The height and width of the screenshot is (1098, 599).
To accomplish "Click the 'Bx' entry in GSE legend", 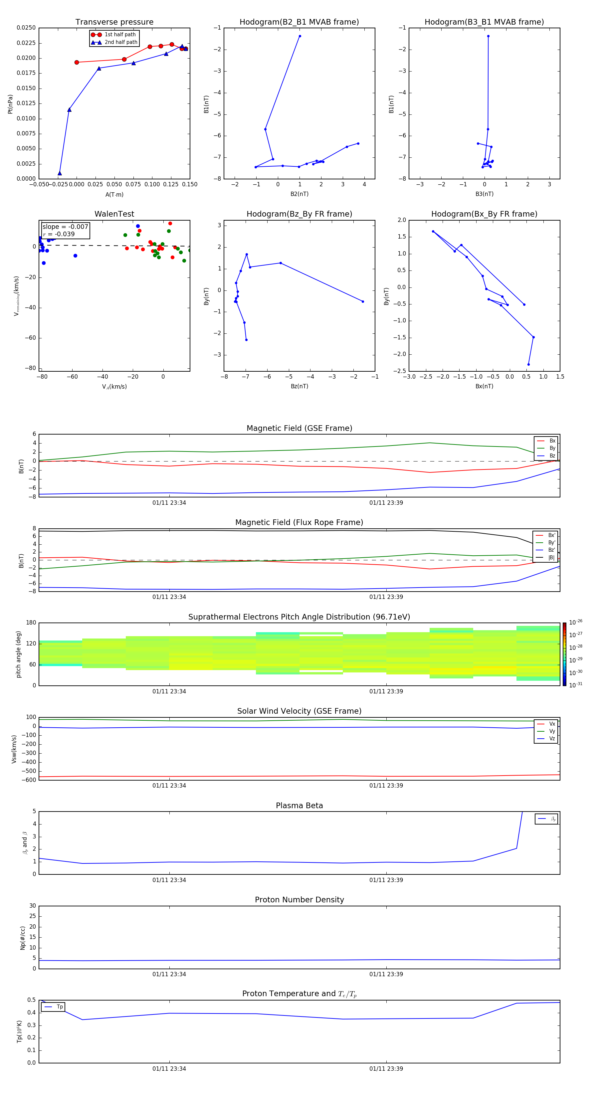I will (x=546, y=441).
